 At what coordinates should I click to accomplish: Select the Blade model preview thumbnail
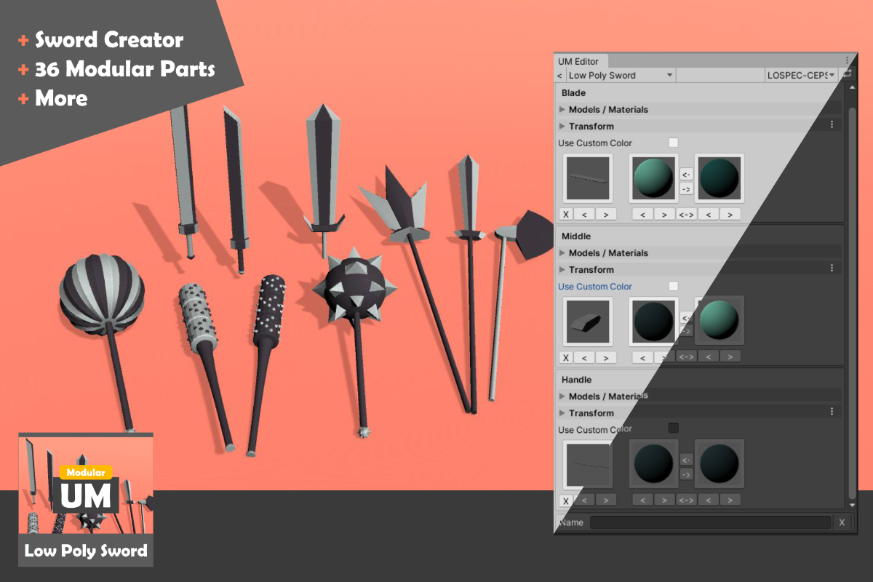588,178
